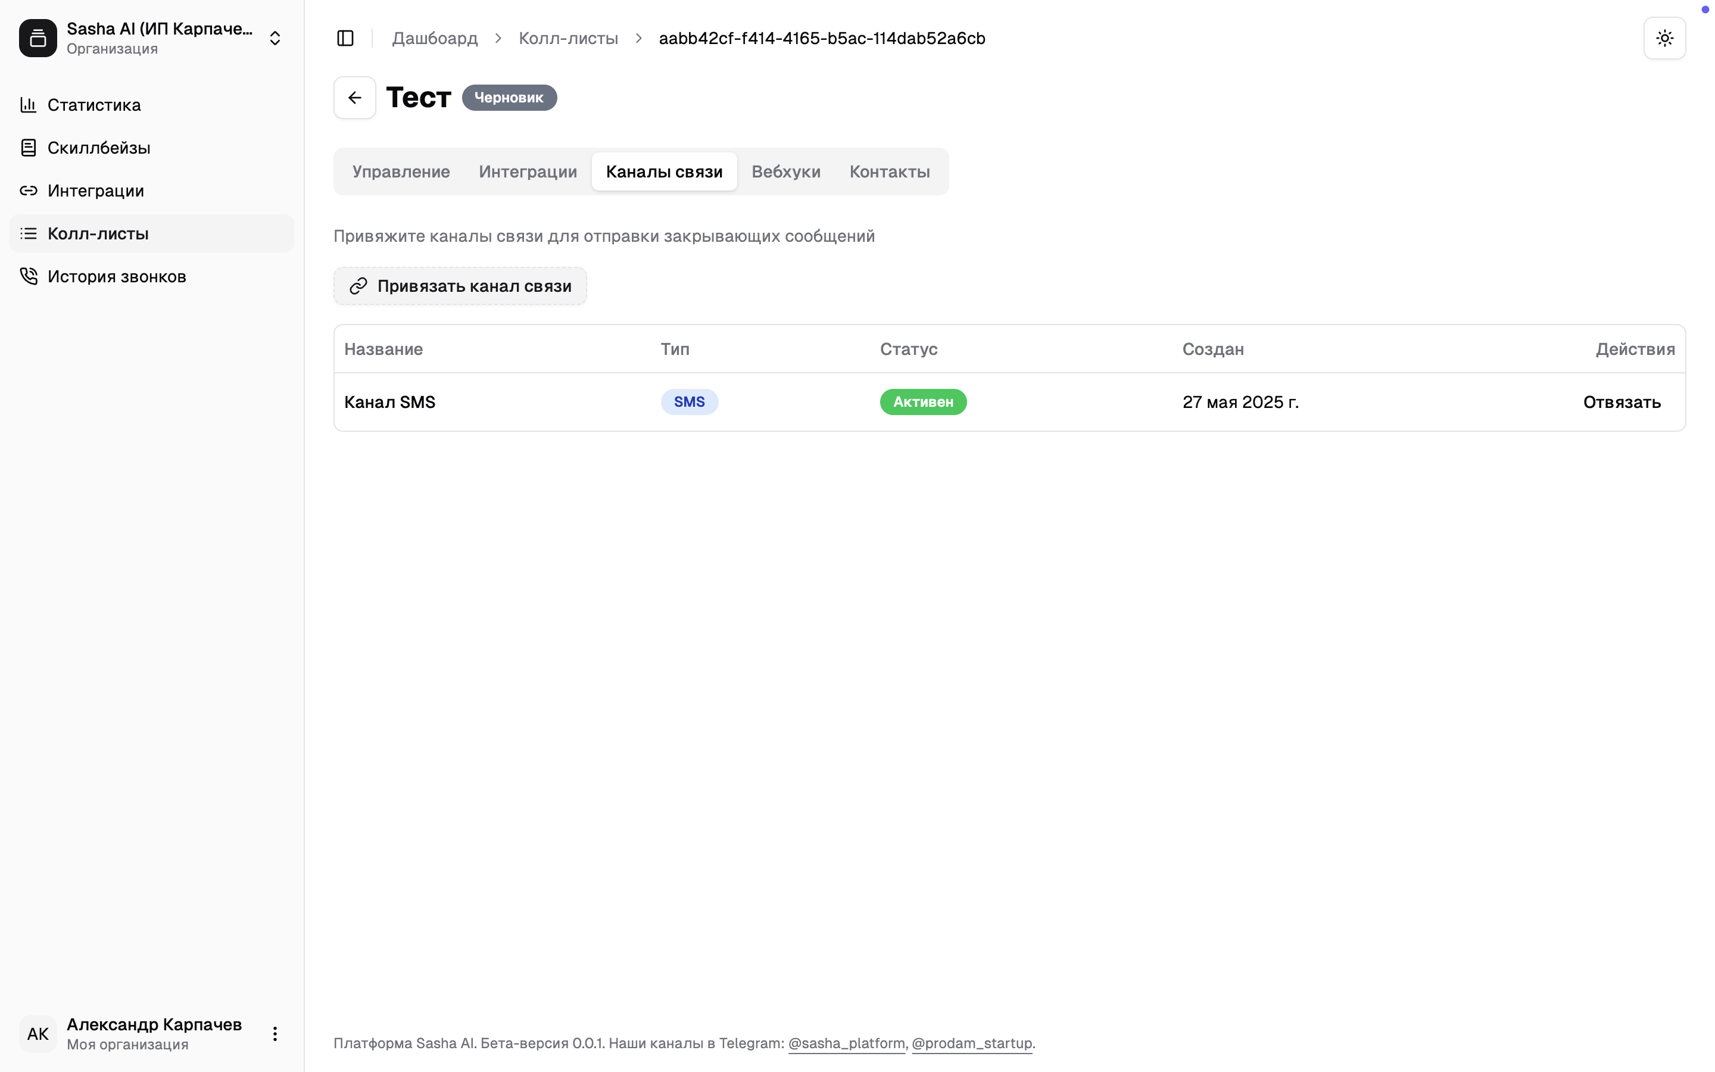Click the back arrow button

point(354,98)
